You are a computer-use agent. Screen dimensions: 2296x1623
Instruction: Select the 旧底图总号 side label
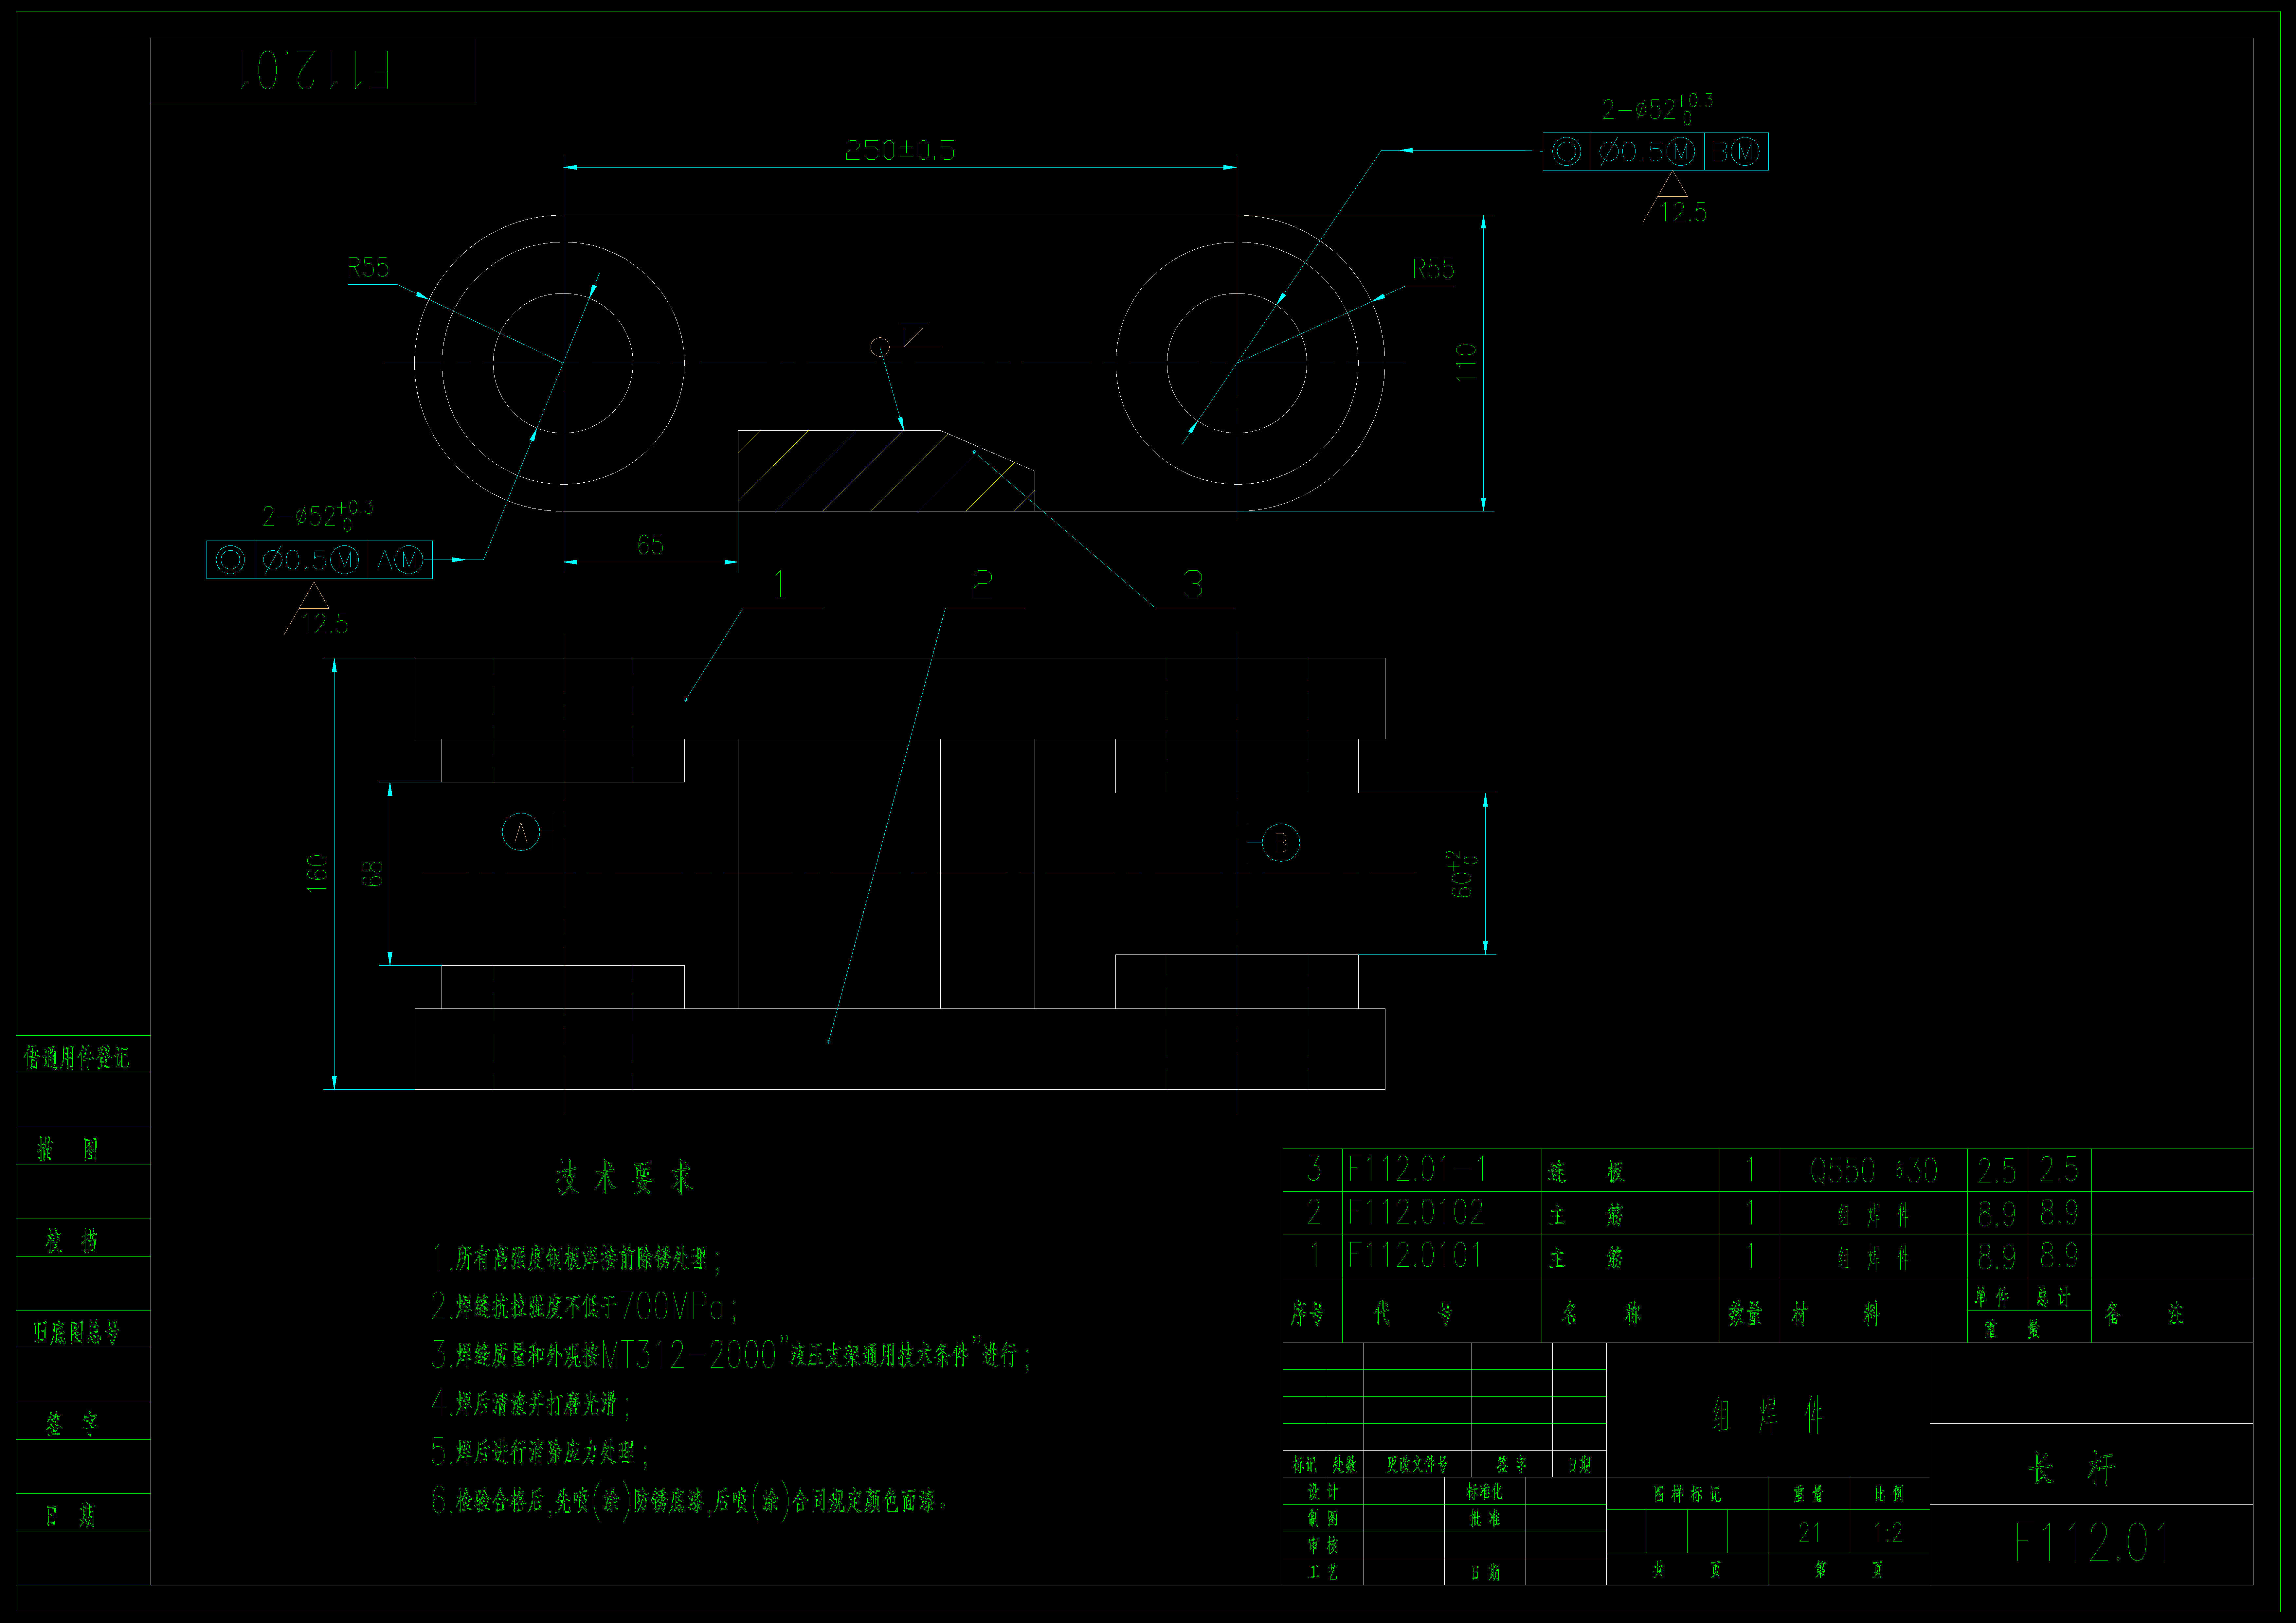(x=76, y=1332)
